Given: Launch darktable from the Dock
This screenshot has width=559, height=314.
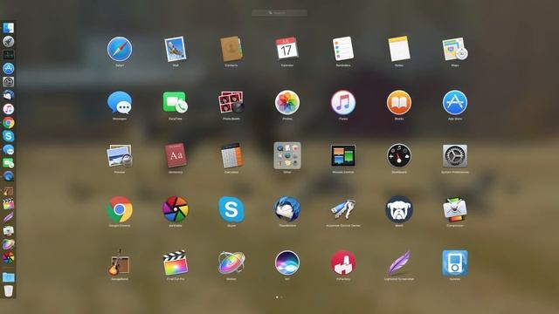Looking at the screenshot, I should [8, 258].
